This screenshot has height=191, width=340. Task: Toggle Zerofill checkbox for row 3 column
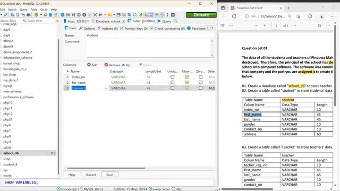pyautogui.click(x=201, y=88)
